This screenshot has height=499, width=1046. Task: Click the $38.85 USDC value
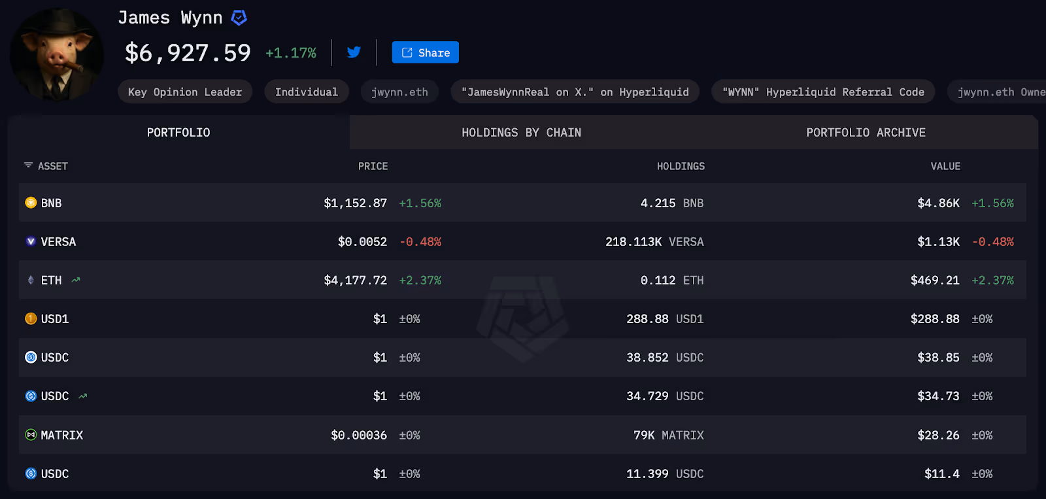click(x=939, y=357)
